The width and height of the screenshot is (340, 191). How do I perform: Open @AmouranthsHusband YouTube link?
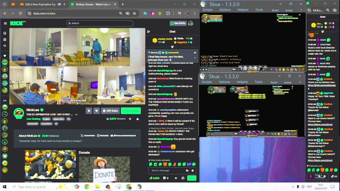point(123,136)
